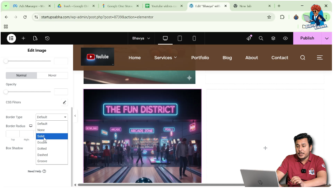
Task: Click the Need Help question icon
Action: (44, 171)
